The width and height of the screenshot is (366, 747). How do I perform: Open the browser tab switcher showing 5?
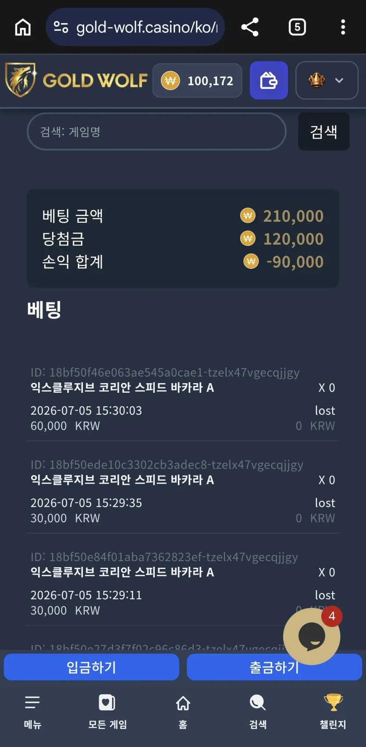(297, 27)
